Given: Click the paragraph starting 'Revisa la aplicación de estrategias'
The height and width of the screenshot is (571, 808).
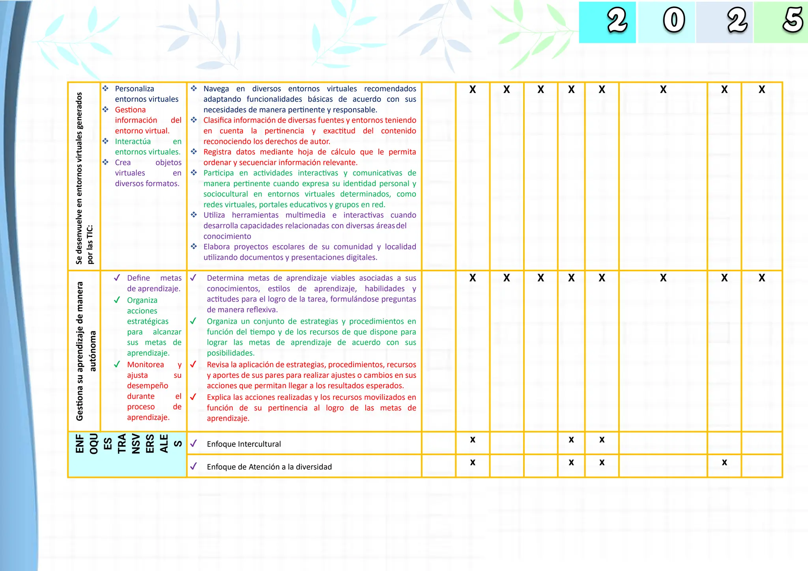Looking at the screenshot, I should pos(311,375).
